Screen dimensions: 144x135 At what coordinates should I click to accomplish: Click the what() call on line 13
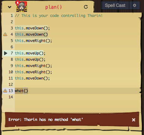point(21,91)
